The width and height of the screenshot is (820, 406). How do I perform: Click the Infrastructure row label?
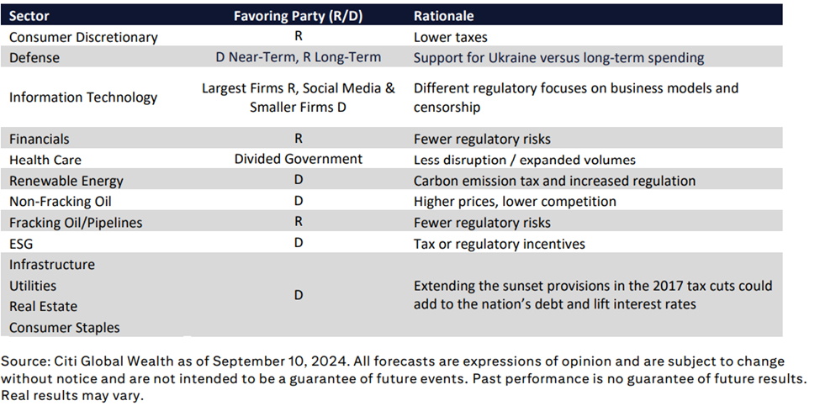52,265
